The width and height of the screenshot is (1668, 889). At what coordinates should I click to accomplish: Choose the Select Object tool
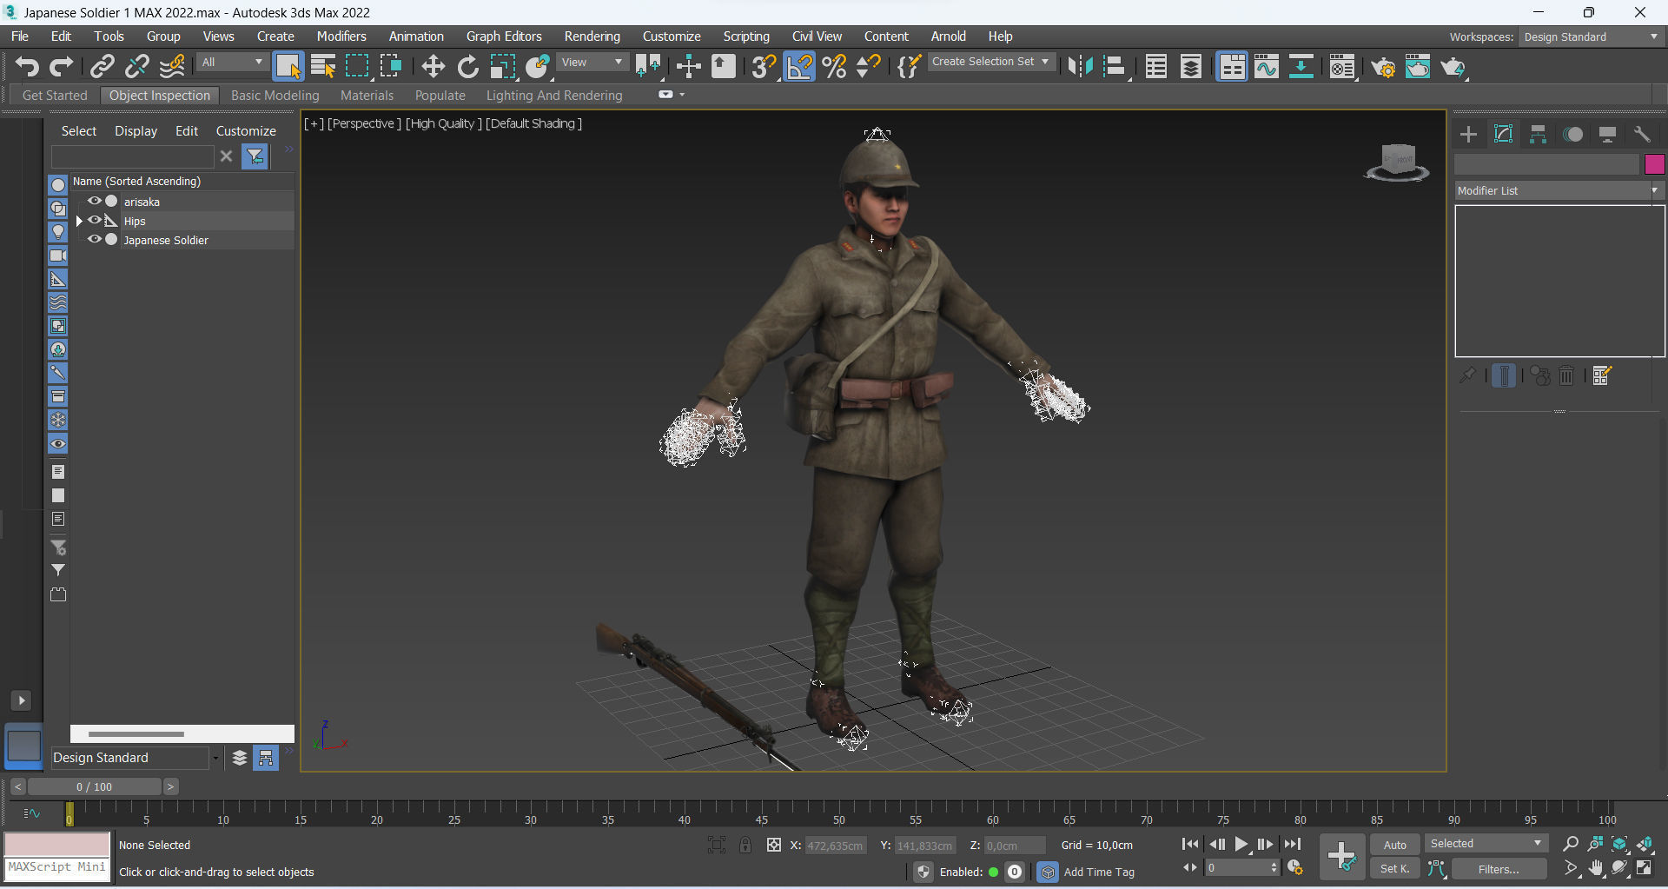288,66
